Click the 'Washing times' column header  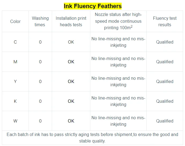click(40, 22)
